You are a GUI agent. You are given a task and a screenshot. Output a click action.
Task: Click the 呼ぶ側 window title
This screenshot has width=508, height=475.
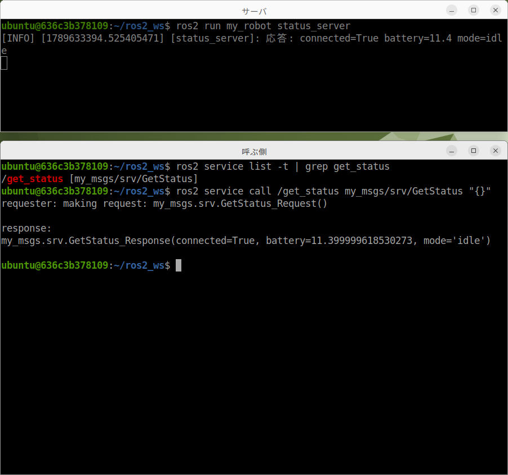(x=254, y=152)
